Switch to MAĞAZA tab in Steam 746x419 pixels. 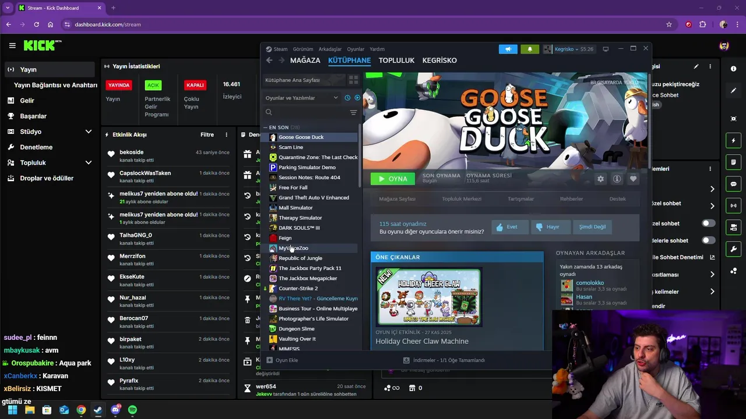click(305, 61)
